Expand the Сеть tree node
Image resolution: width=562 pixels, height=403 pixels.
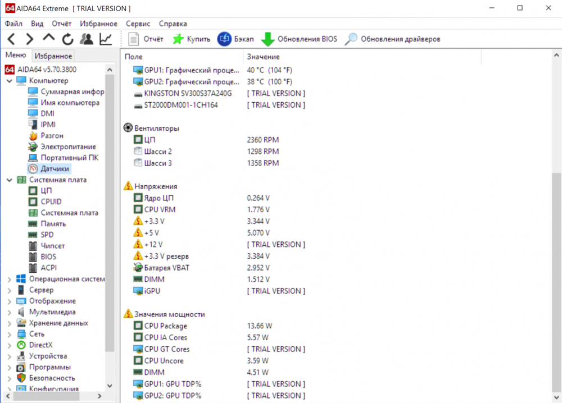(x=10, y=335)
